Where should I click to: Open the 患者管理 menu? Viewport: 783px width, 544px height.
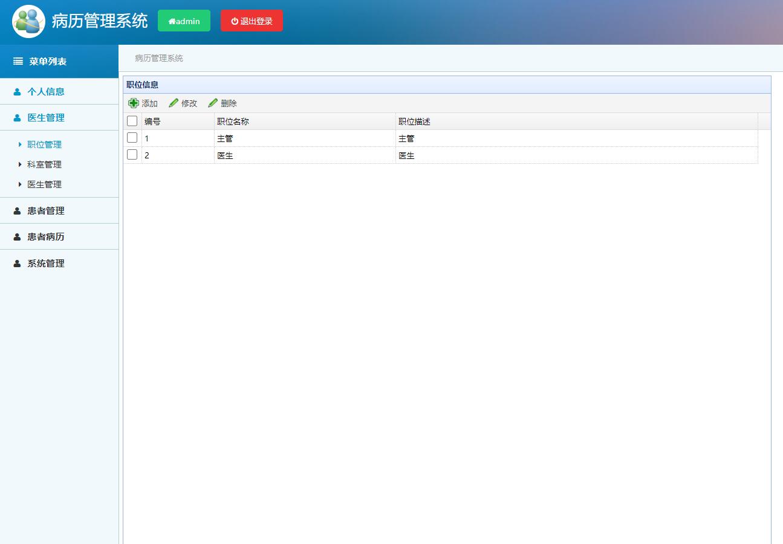(59, 210)
